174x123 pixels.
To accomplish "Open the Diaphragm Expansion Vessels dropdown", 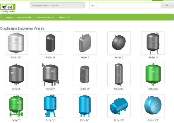I will (57, 5).
